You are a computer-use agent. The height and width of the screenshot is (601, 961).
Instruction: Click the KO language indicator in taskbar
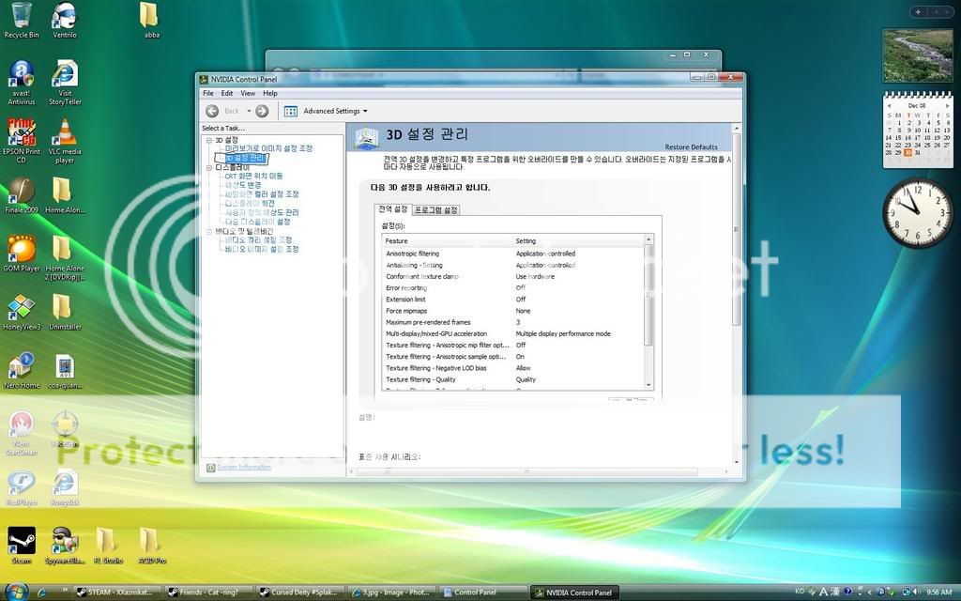coord(800,592)
